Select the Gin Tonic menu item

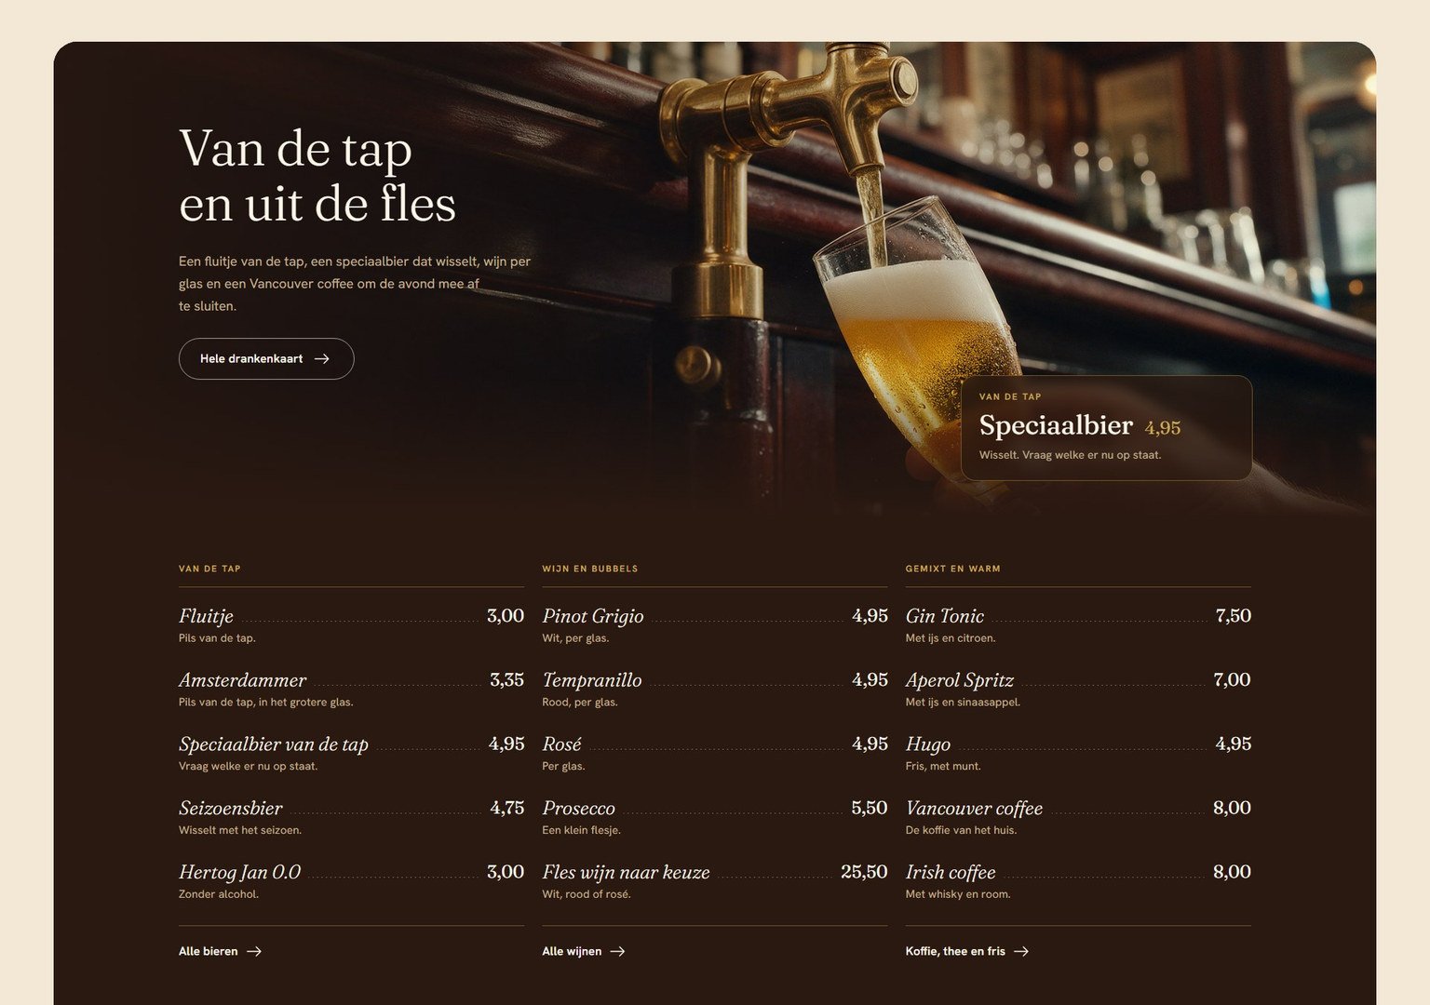point(1078,626)
